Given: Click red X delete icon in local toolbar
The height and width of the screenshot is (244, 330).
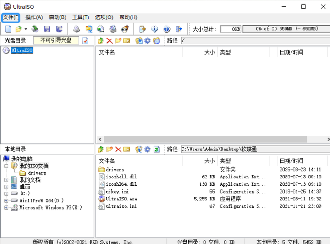Looking at the screenshot, I should (x=118, y=149).
